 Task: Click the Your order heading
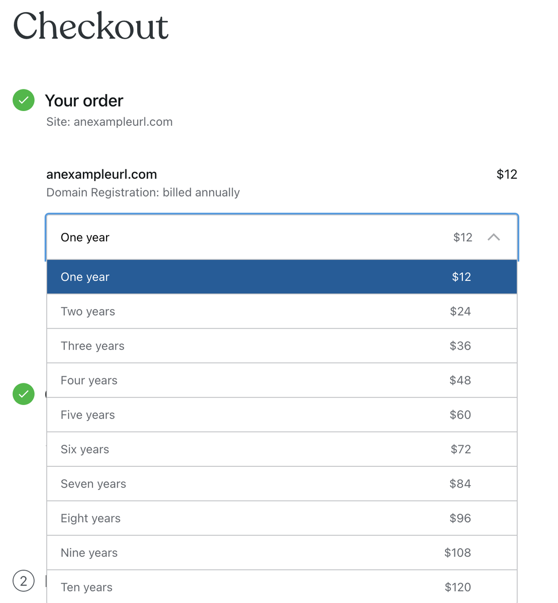(84, 100)
